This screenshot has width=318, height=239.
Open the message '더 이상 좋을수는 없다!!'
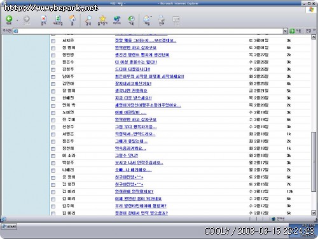coord(136,62)
